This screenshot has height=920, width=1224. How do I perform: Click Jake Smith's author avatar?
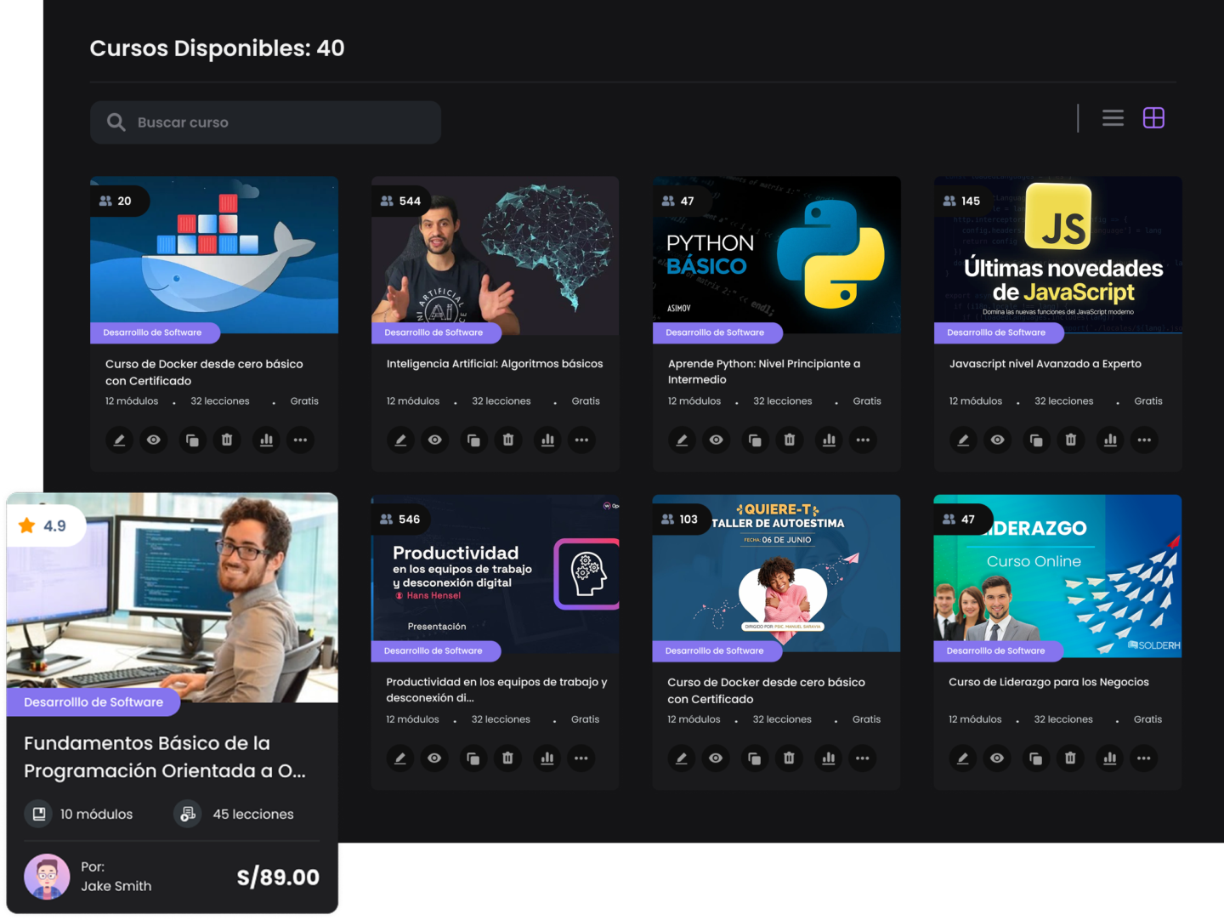point(47,877)
